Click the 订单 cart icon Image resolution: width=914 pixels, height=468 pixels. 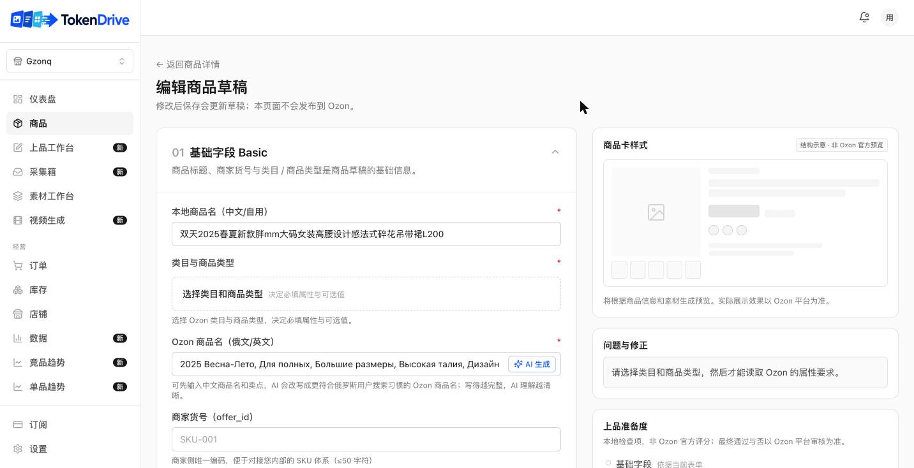(18, 265)
